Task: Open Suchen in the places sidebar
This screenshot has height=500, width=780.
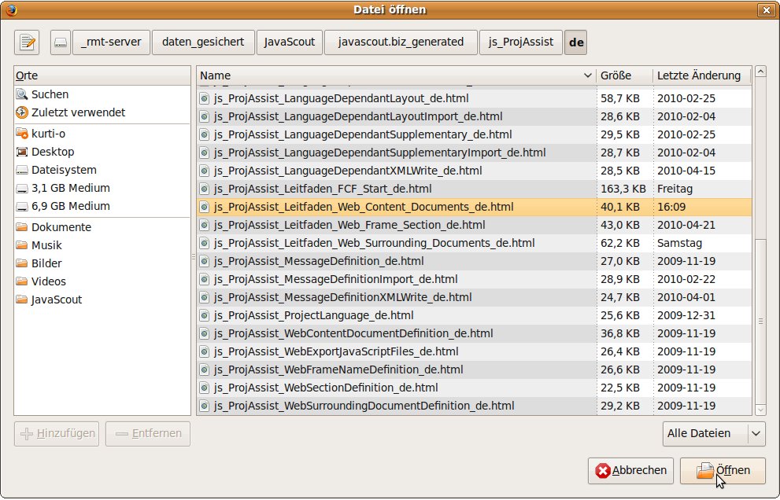Action: click(x=50, y=94)
